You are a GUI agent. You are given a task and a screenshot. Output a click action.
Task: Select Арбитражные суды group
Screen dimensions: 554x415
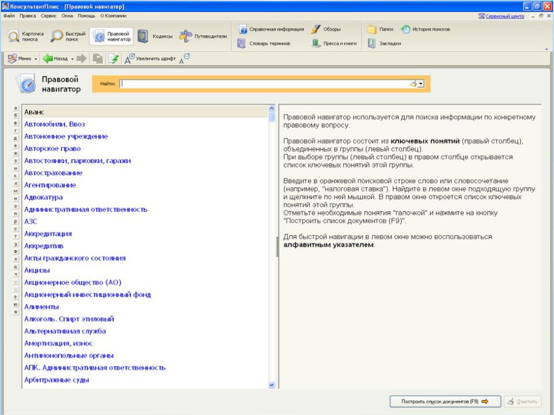click(57, 380)
